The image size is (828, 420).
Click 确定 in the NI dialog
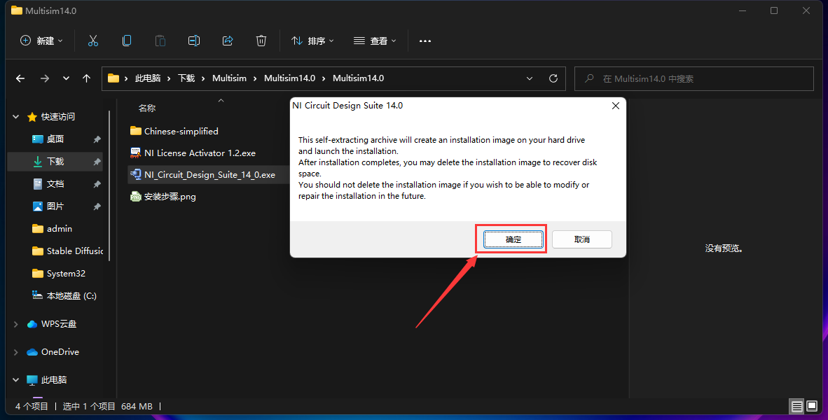[513, 239]
